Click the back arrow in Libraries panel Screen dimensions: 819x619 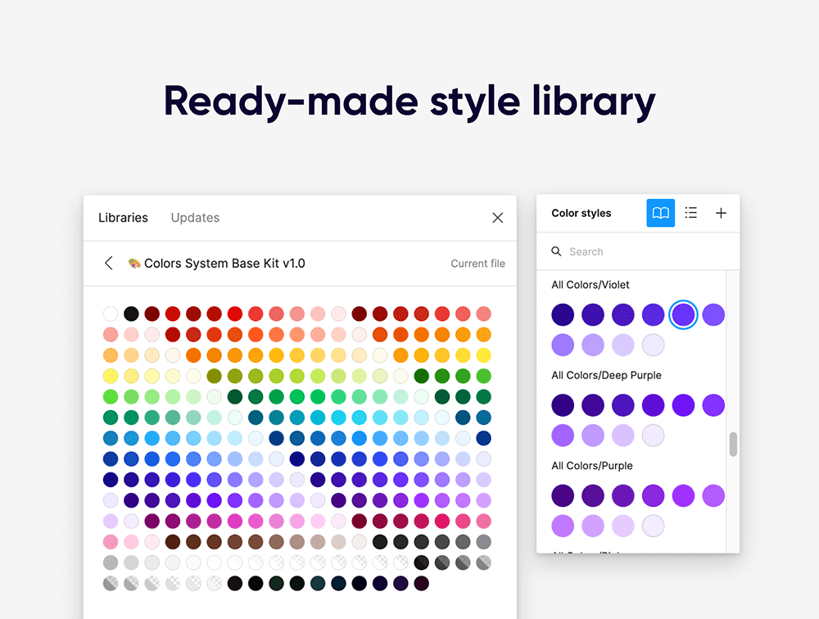pyautogui.click(x=109, y=263)
